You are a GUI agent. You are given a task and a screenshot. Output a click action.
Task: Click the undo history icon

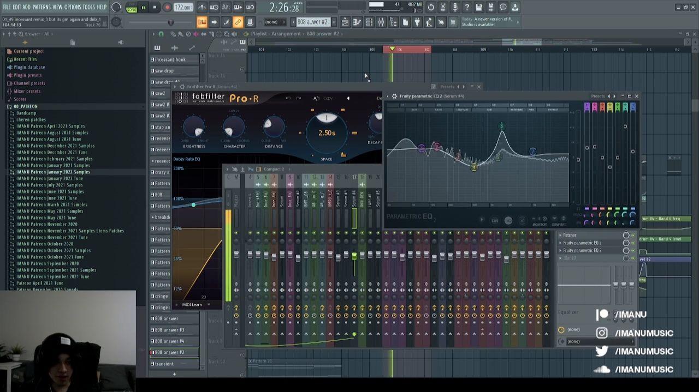(431, 8)
